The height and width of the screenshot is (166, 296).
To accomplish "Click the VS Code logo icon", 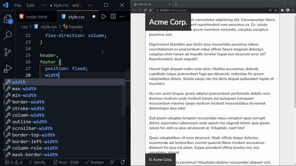I will point(6,5).
